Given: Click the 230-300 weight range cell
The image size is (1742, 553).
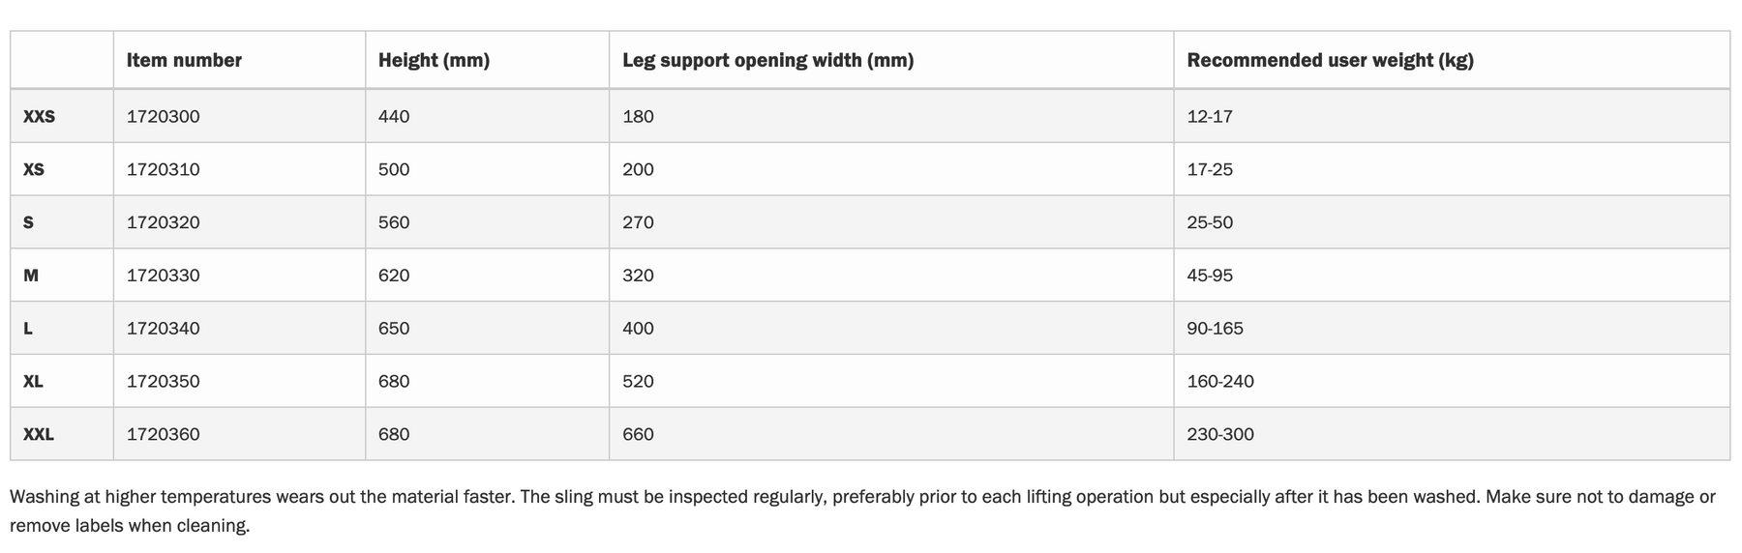Looking at the screenshot, I should tap(1220, 435).
